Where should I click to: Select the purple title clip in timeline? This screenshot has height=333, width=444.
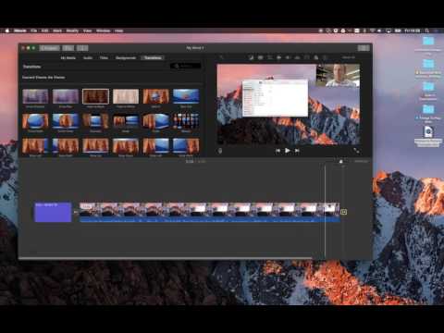coord(53,212)
